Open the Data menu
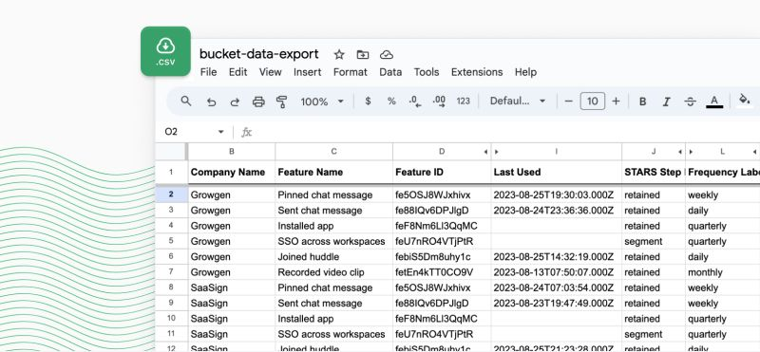Screen dimensions: 760x352 pos(390,72)
